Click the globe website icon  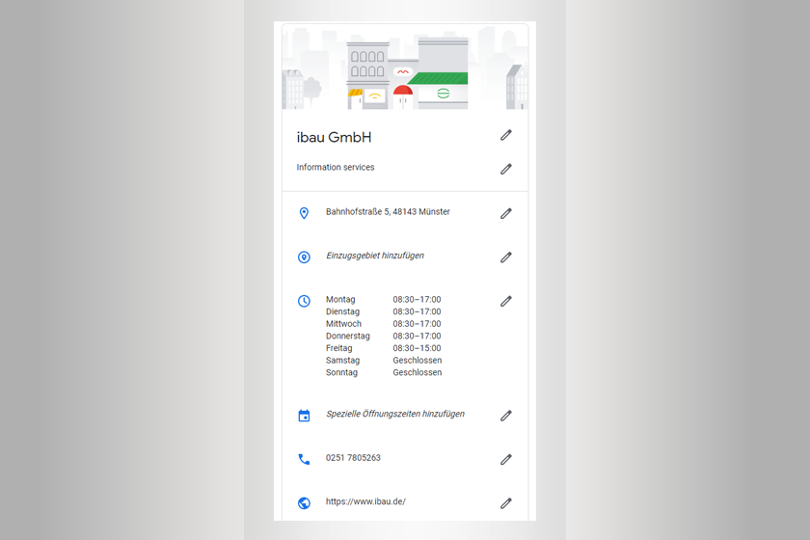[305, 502]
